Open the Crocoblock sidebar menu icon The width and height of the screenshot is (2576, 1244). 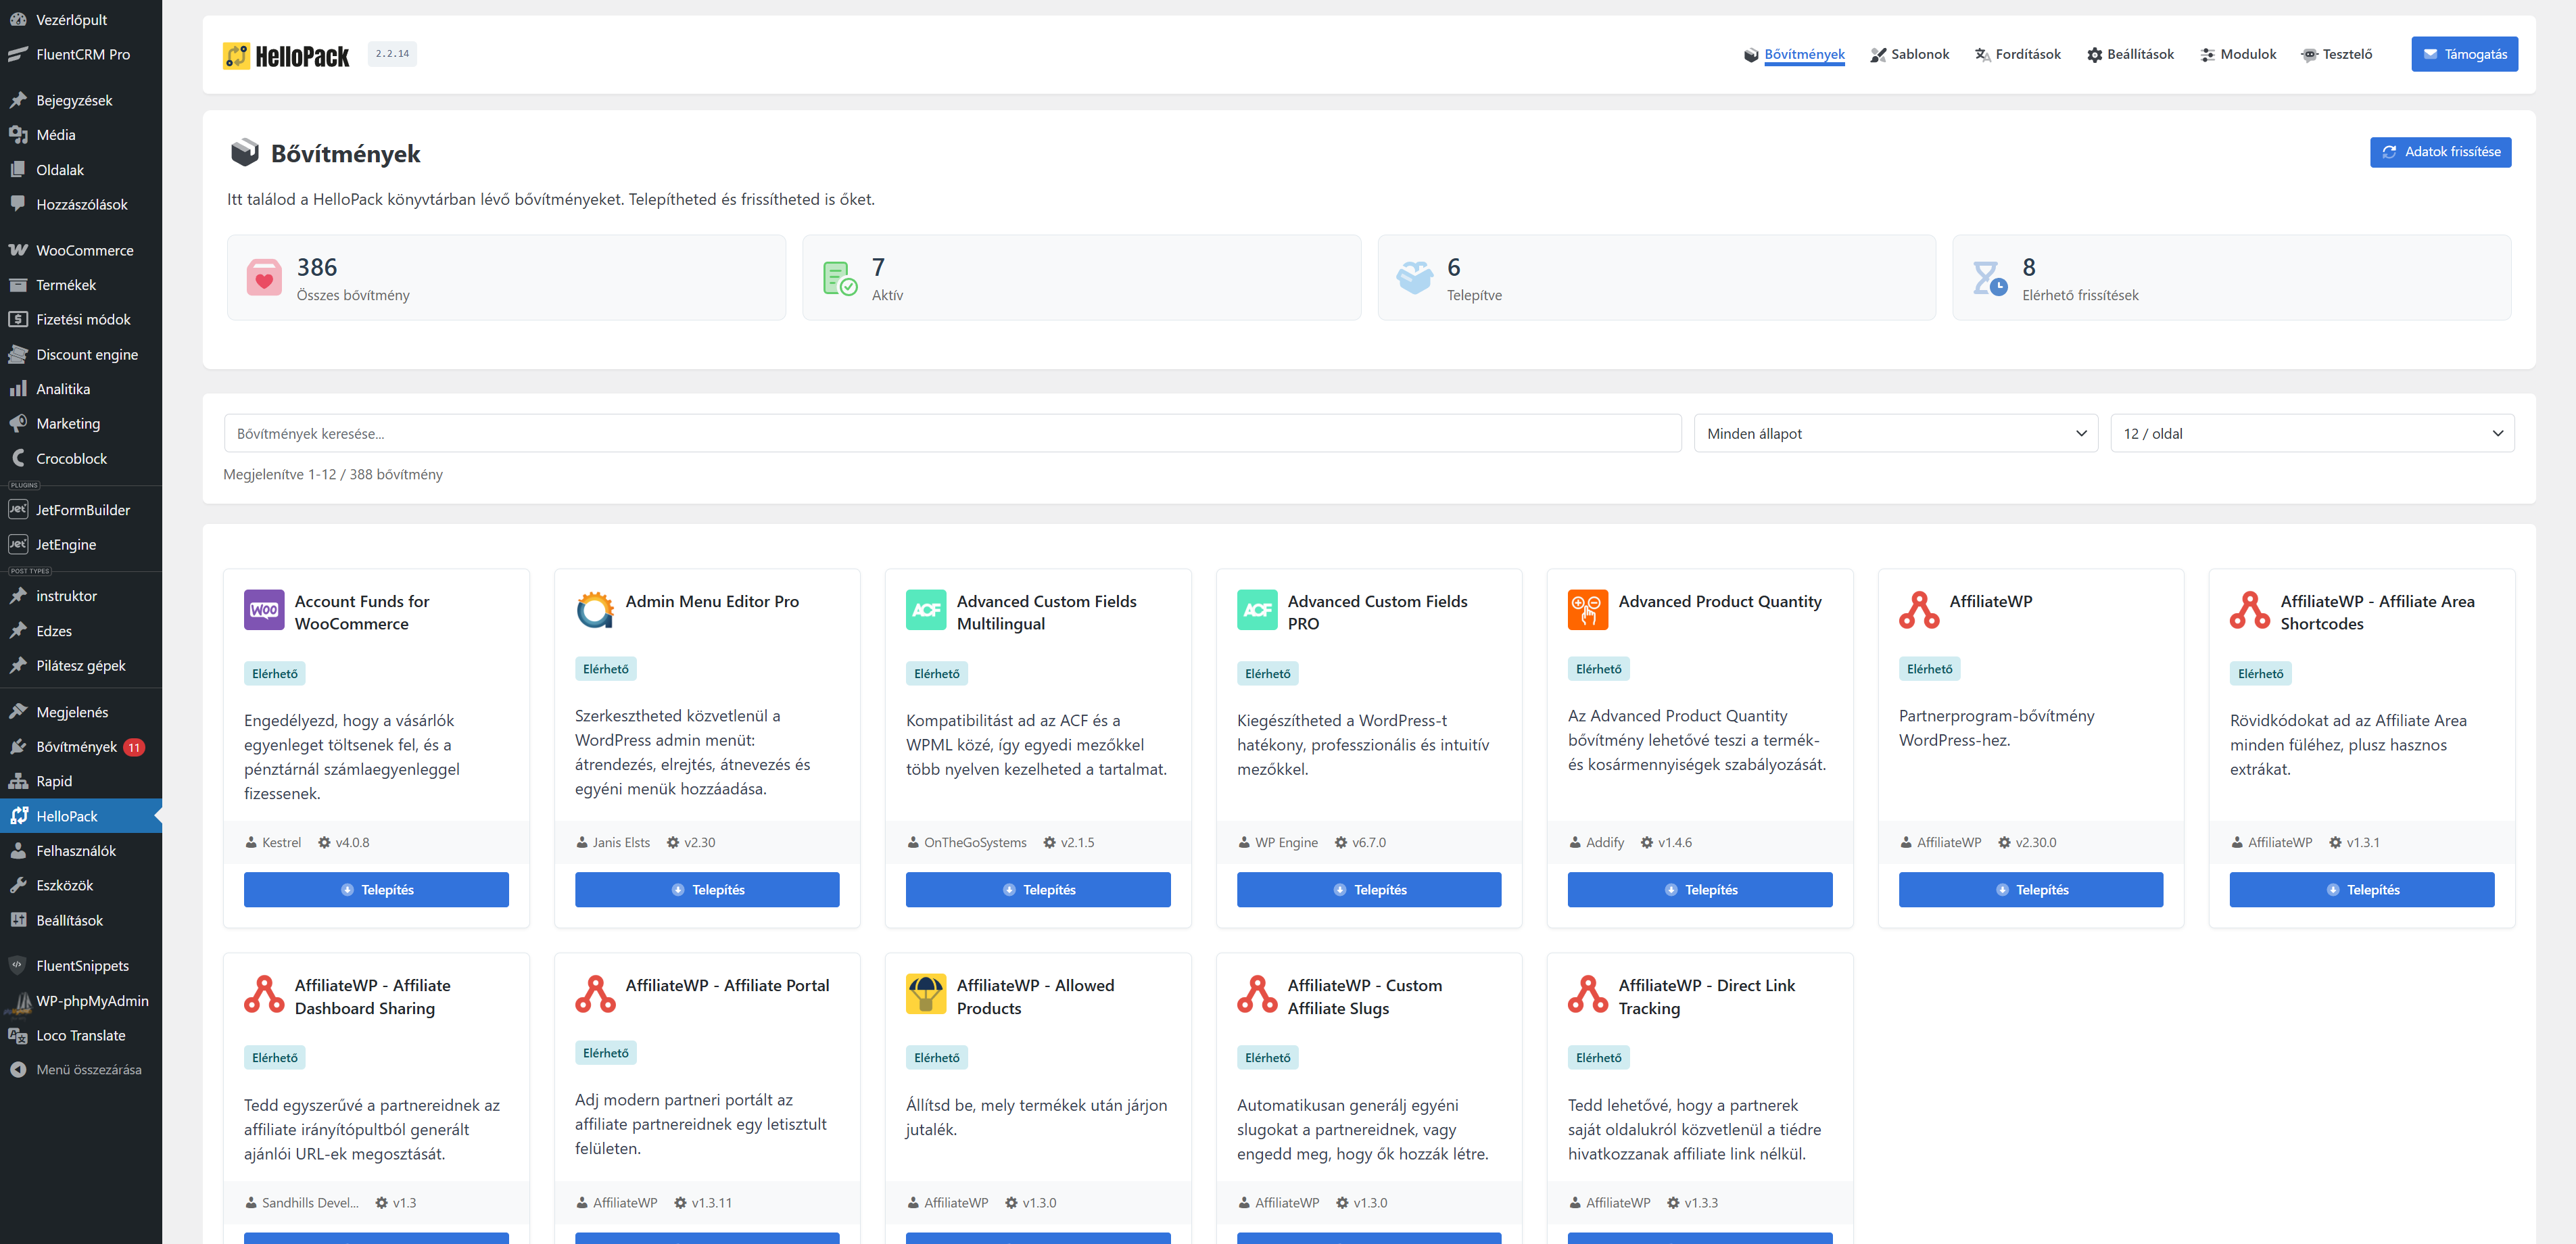(18, 458)
